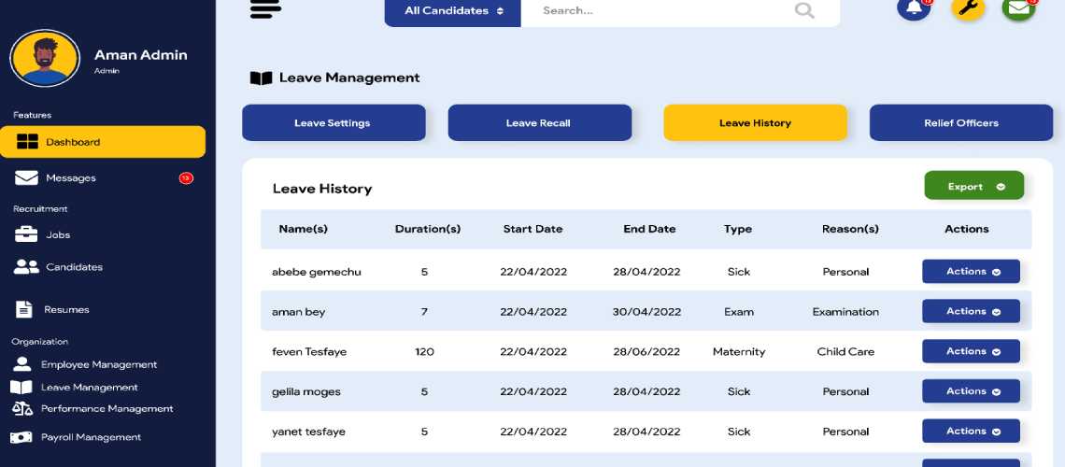Click the Aman Admin profile avatar
1065x467 pixels.
point(45,58)
